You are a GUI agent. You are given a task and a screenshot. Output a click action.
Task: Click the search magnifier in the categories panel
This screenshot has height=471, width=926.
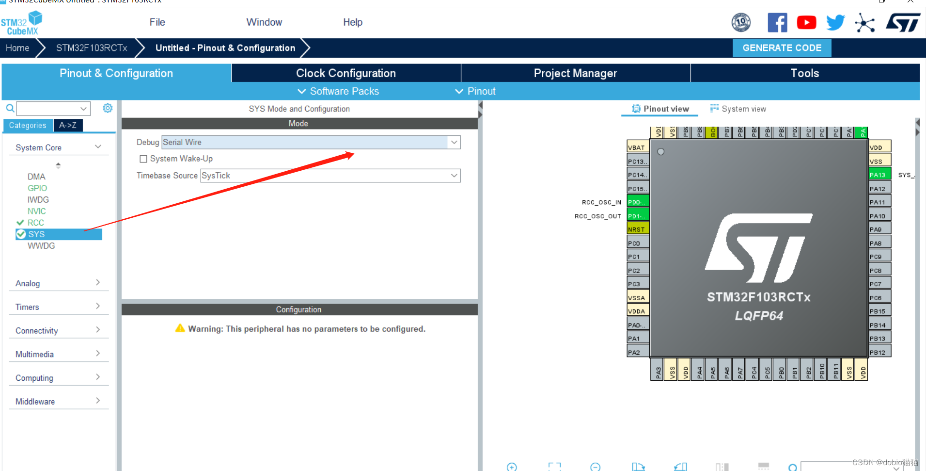(x=10, y=108)
